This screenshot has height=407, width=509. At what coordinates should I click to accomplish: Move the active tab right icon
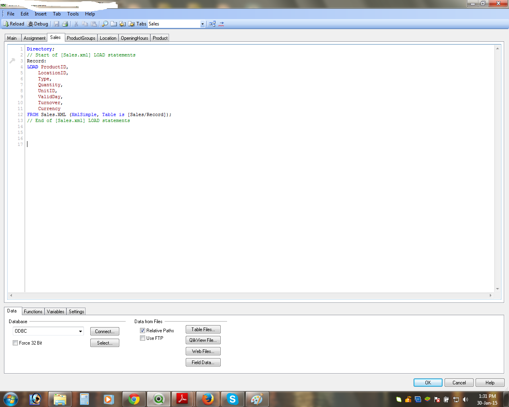[131, 24]
